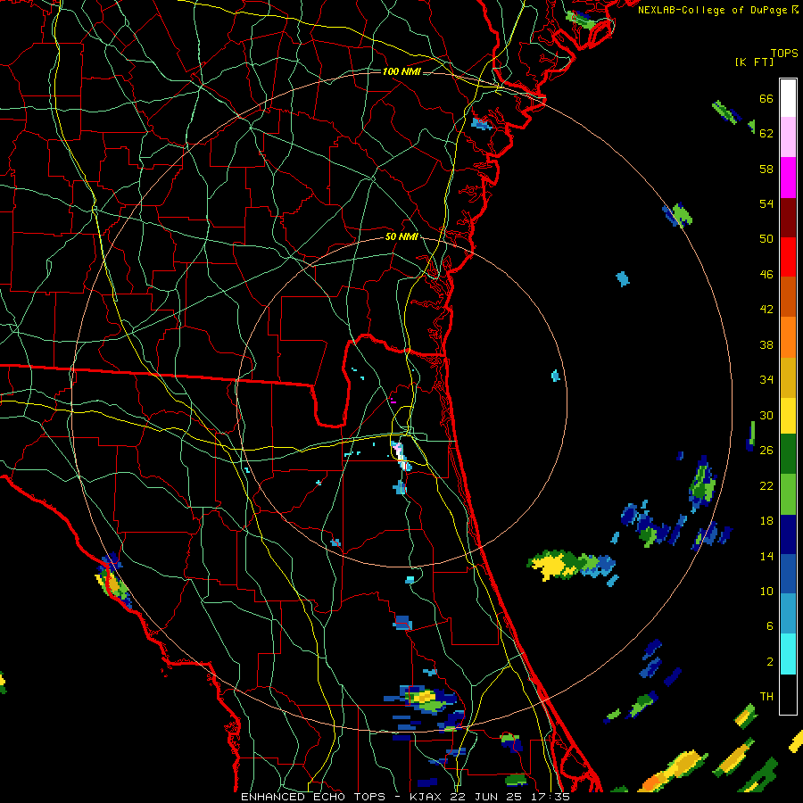This screenshot has height=803, width=803.
Task: Click the "NEXLAB-College of DuPage" header text
Action: pyautogui.click(x=712, y=10)
